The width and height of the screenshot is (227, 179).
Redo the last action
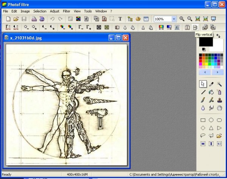(60, 19)
